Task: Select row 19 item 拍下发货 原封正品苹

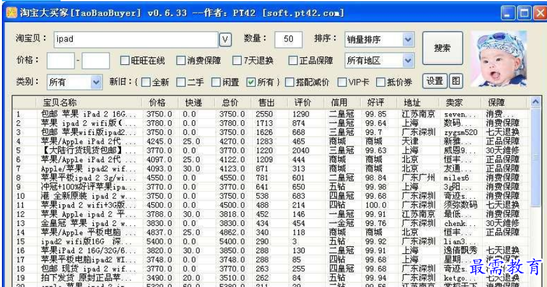Action: [x=88, y=278]
